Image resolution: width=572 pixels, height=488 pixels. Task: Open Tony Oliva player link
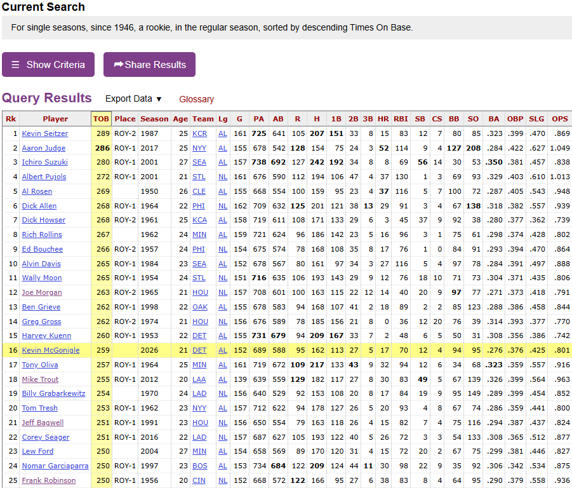point(40,365)
